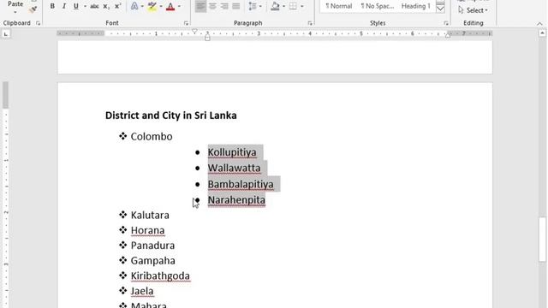The height and width of the screenshot is (308, 548).
Task: Open the highlight color dropdown arrow
Action: point(161,6)
